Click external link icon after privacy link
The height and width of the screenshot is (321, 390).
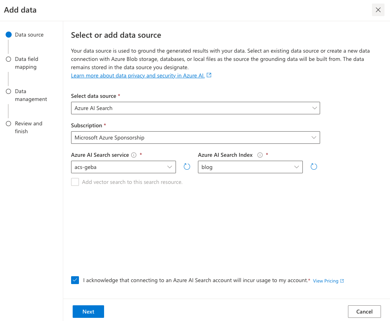[209, 75]
